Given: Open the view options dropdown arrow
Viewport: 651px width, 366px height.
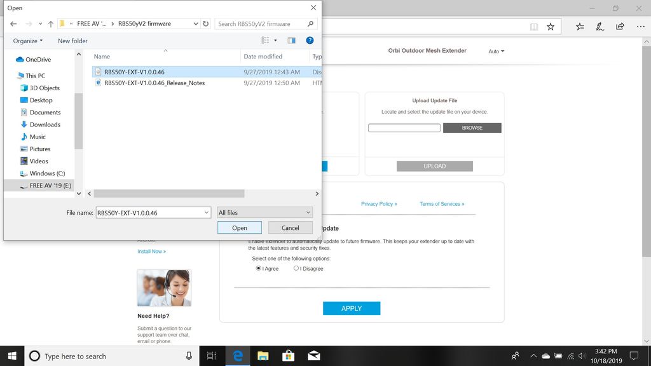Looking at the screenshot, I should pyautogui.click(x=275, y=40).
